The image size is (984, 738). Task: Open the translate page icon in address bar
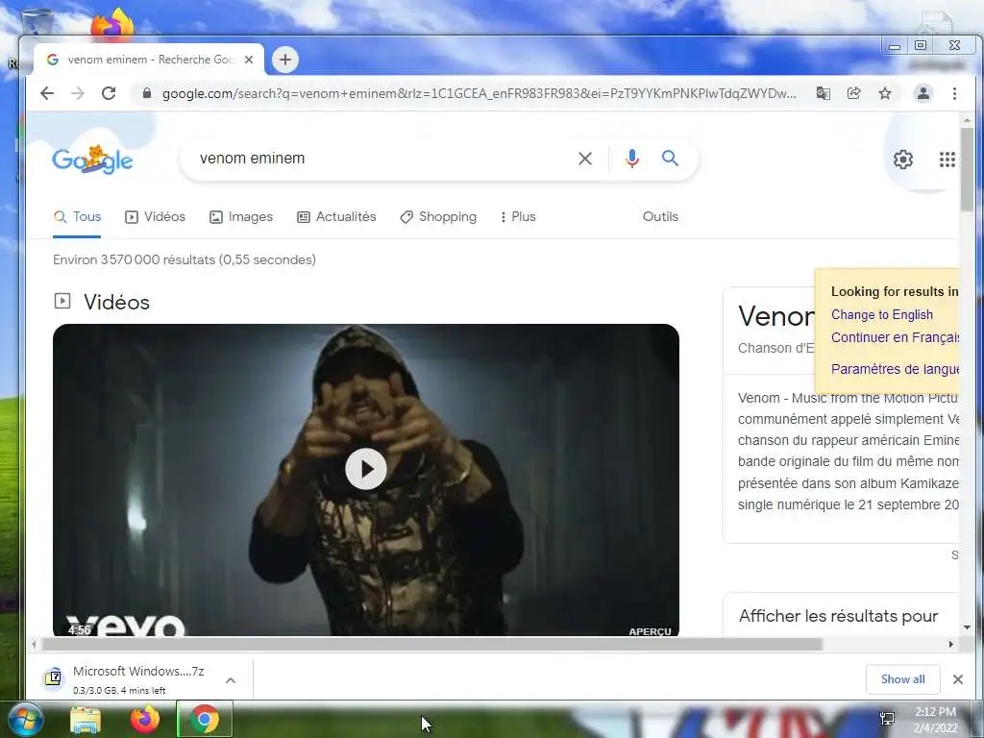(x=823, y=93)
